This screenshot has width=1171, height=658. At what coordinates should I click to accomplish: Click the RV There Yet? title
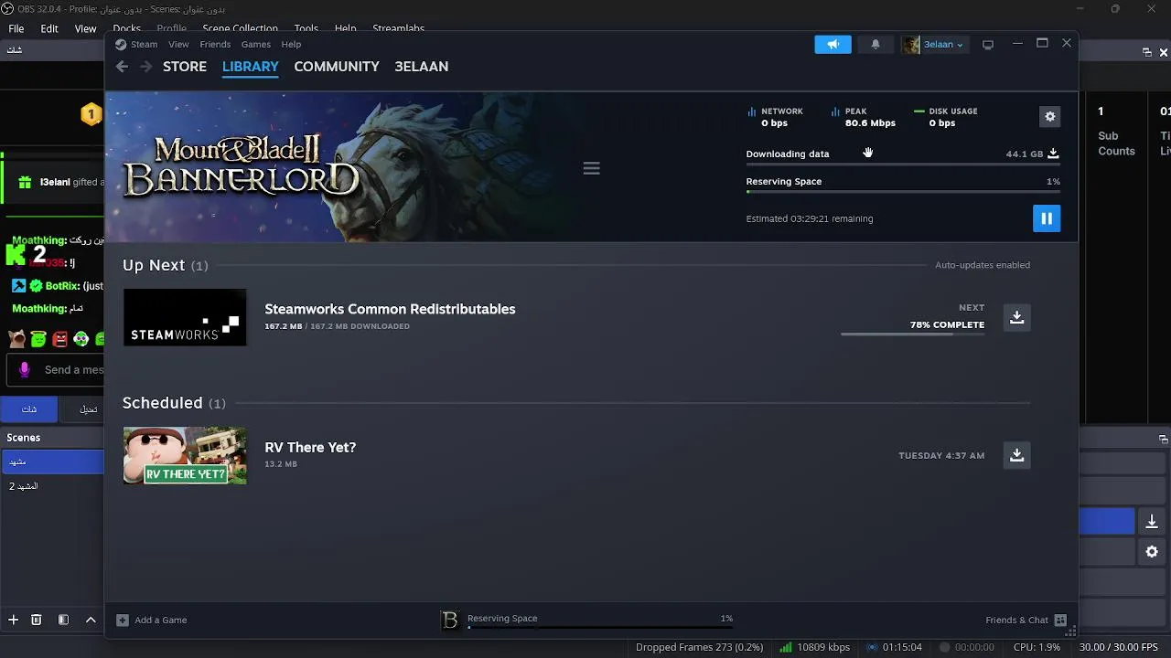[310, 447]
